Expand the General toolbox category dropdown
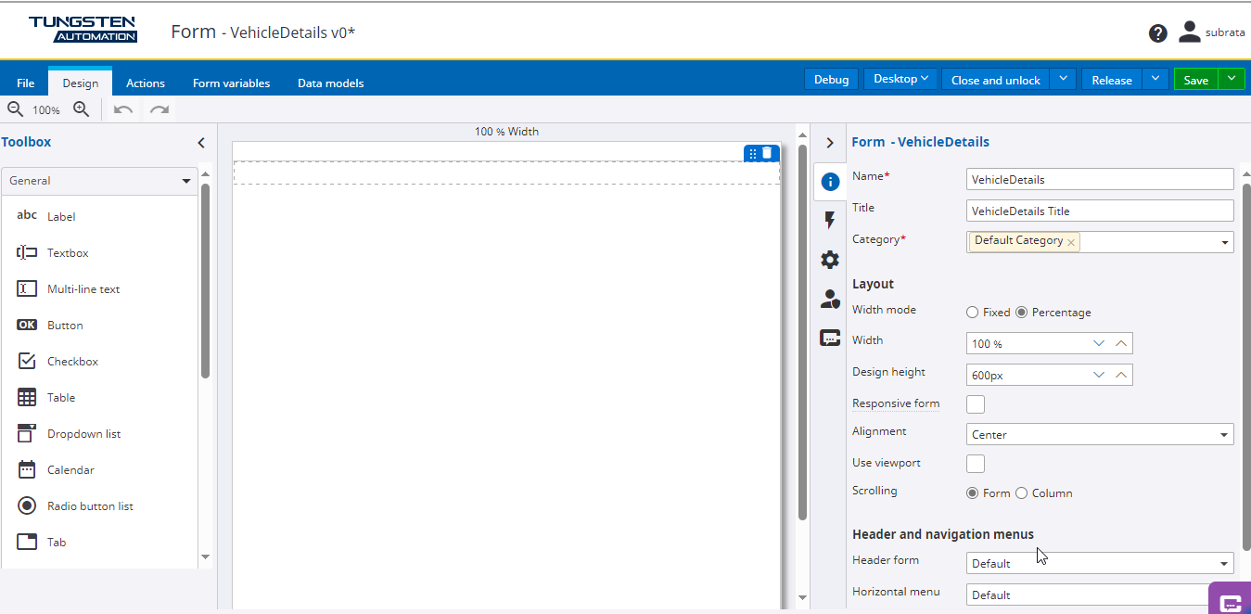The height and width of the screenshot is (614, 1251). (x=98, y=181)
